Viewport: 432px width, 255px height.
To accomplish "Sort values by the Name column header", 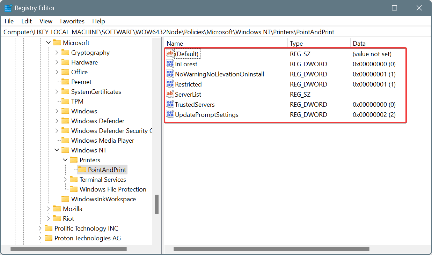I will click(x=226, y=44).
